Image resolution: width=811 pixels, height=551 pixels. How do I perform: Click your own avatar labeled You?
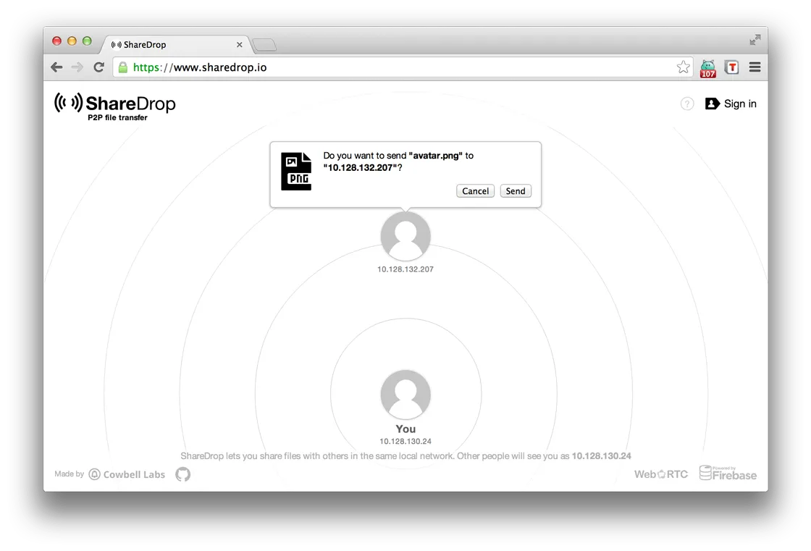click(405, 394)
